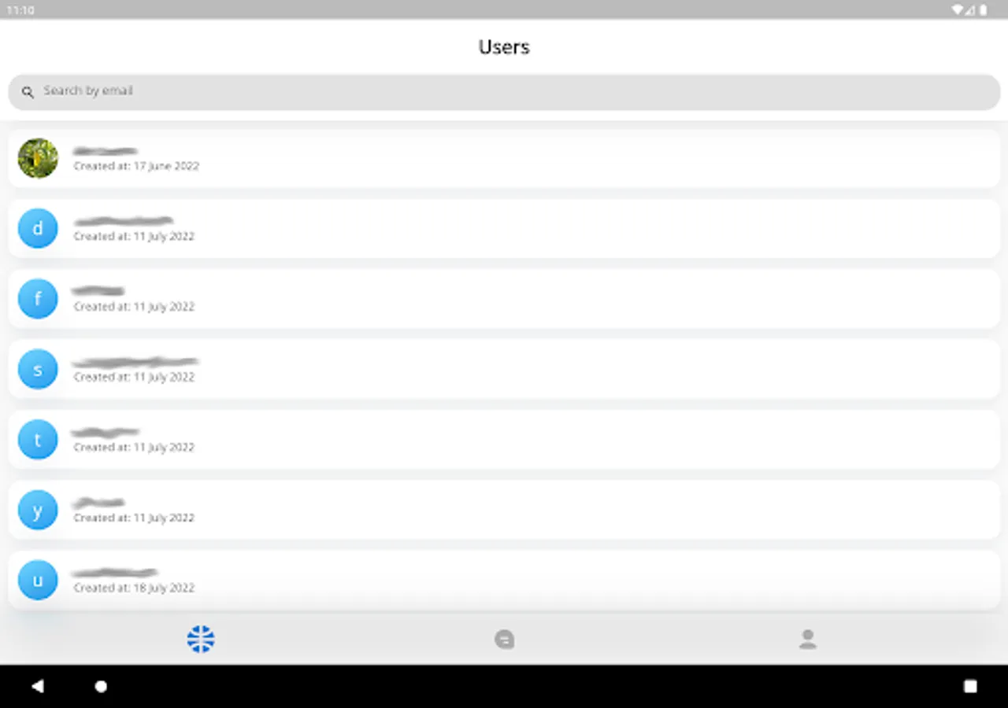Tap the search magnifier icon
Image resolution: width=1008 pixels, height=708 pixels.
point(28,92)
